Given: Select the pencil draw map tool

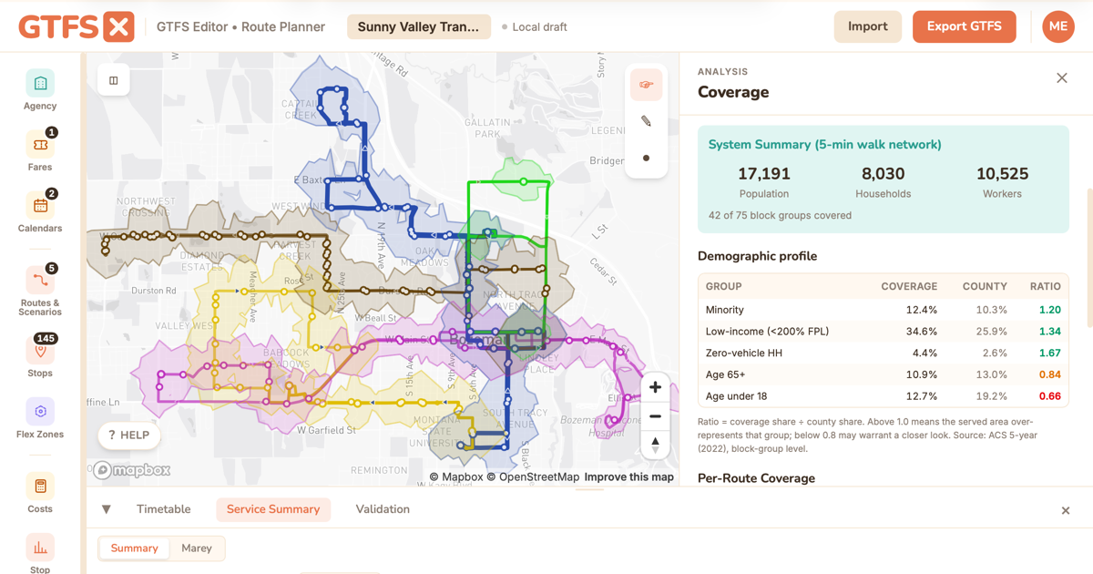Looking at the screenshot, I should (646, 121).
